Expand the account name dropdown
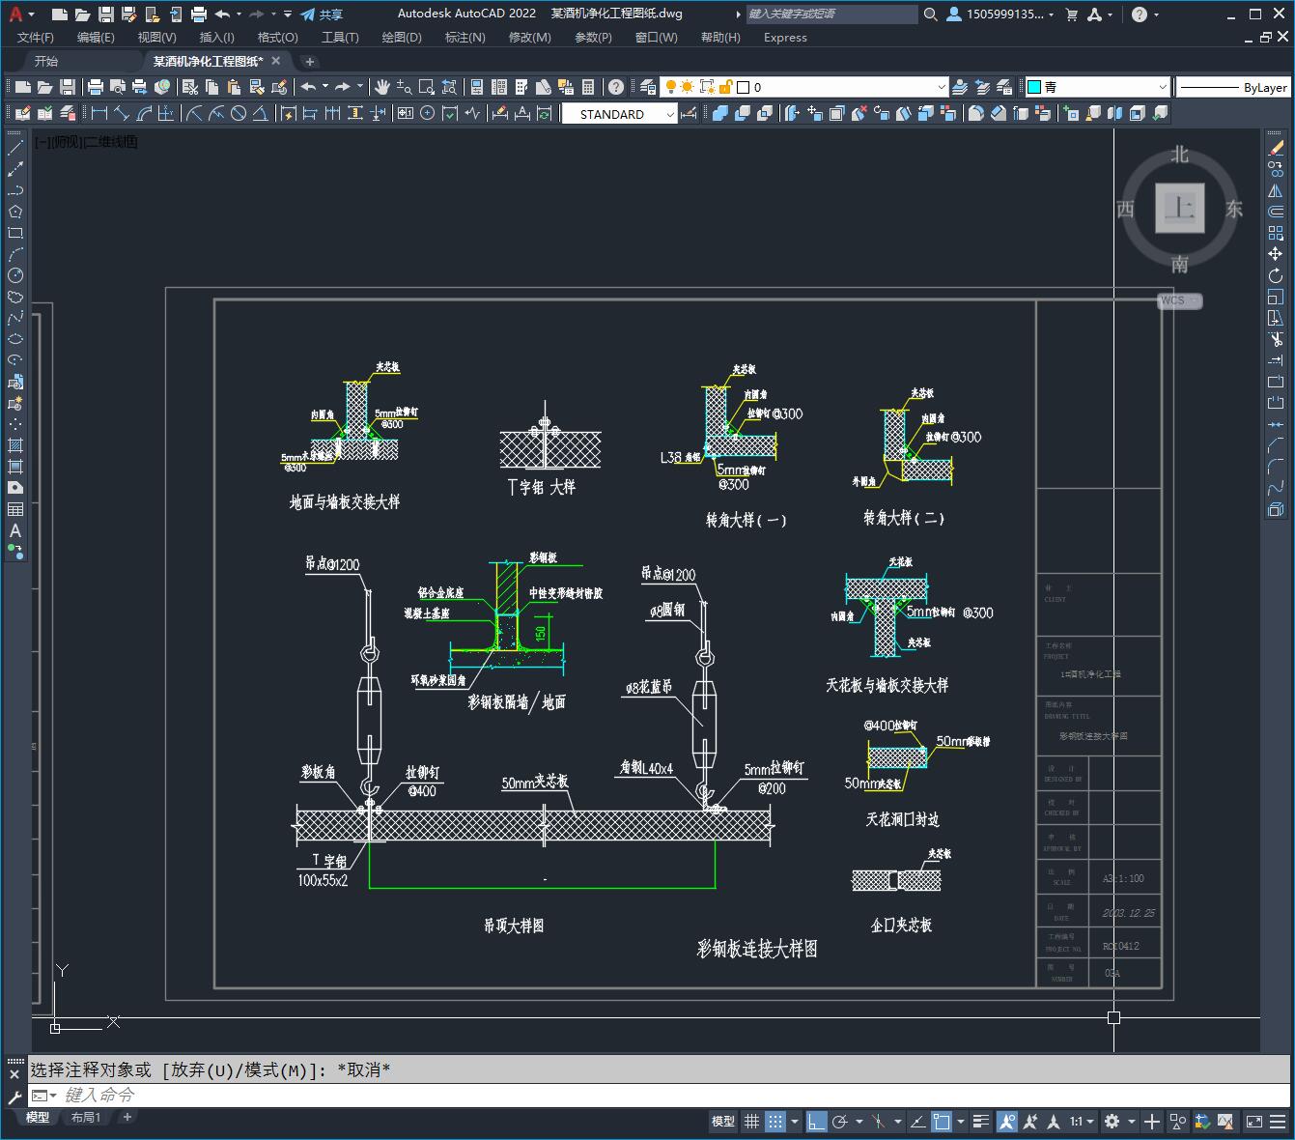 coord(1052,14)
